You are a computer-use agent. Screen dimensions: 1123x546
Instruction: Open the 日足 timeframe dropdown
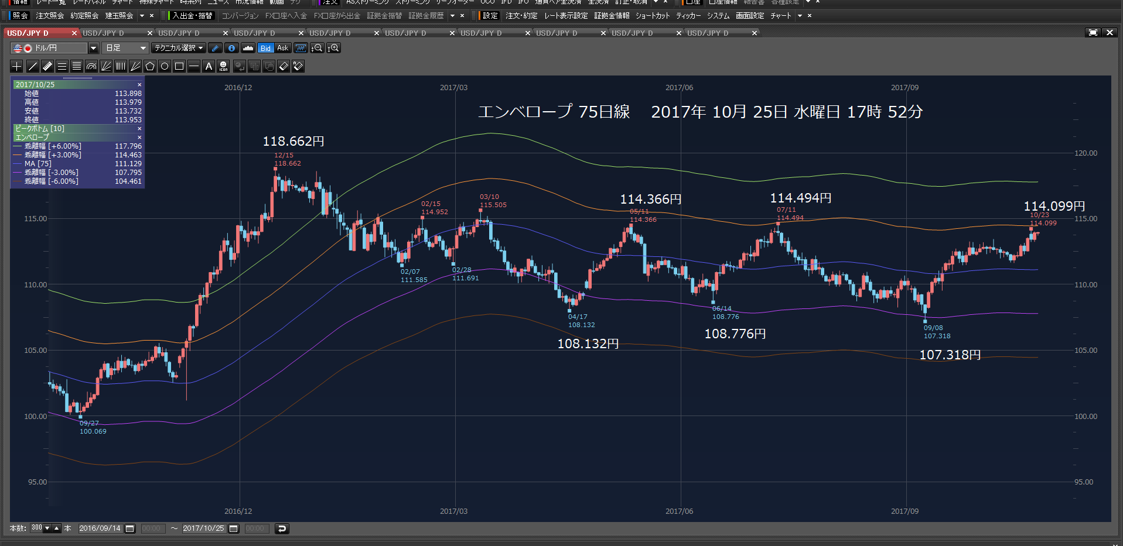[x=125, y=48]
